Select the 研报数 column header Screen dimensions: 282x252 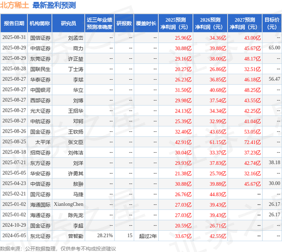(124, 23)
